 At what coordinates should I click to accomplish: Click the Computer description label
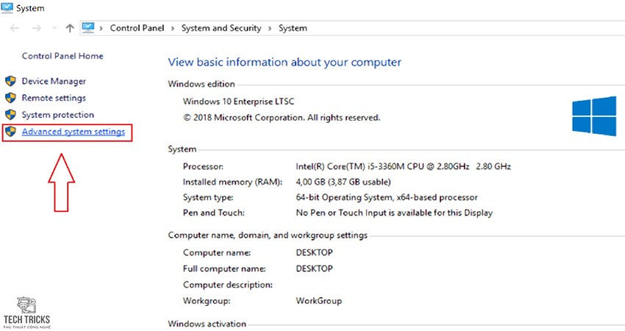click(x=228, y=285)
